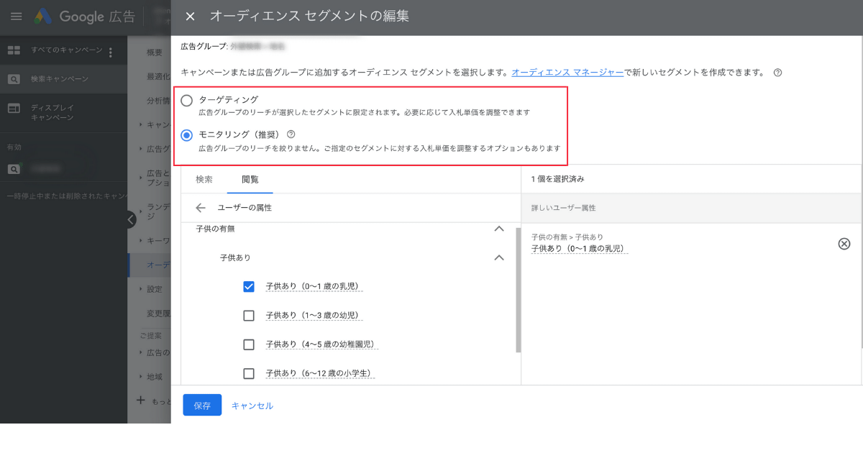Click the search campaign magnifier icon

click(14, 79)
